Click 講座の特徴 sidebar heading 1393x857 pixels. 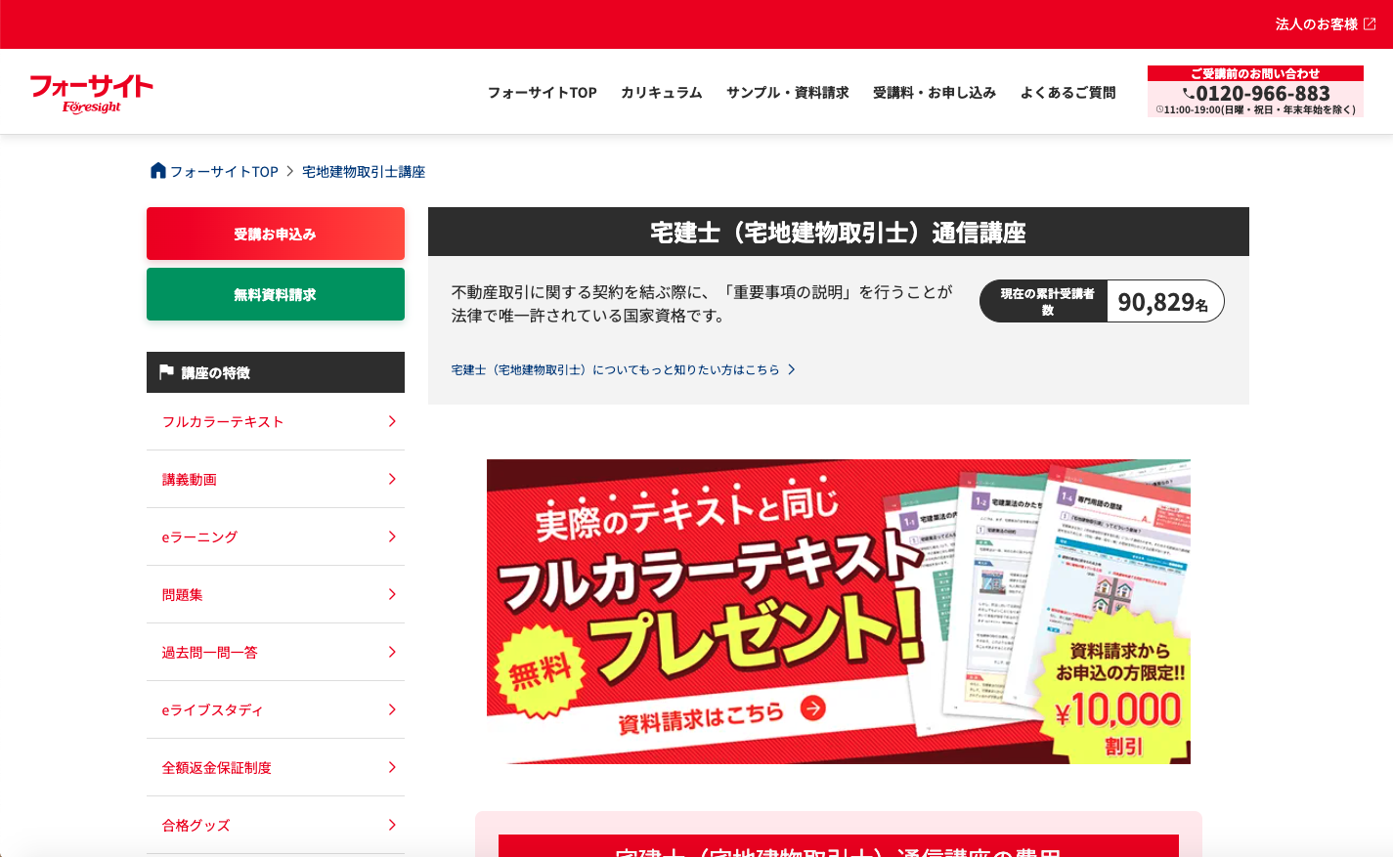tap(216, 372)
